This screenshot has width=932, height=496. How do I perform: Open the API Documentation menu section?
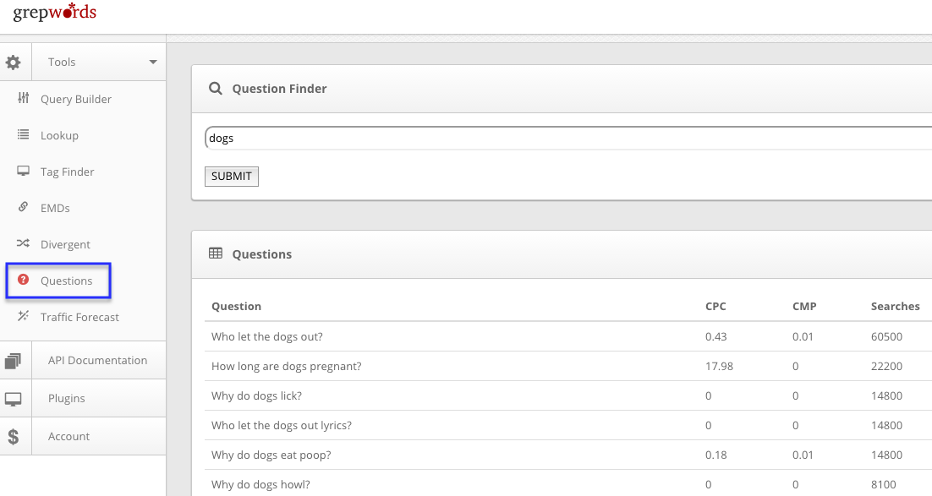point(97,360)
